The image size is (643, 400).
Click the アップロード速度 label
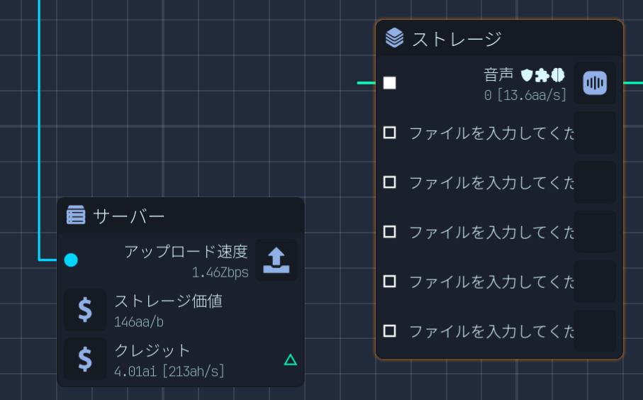click(186, 252)
